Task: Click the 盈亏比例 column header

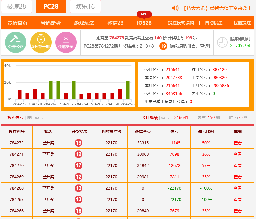Action: (x=206, y=132)
